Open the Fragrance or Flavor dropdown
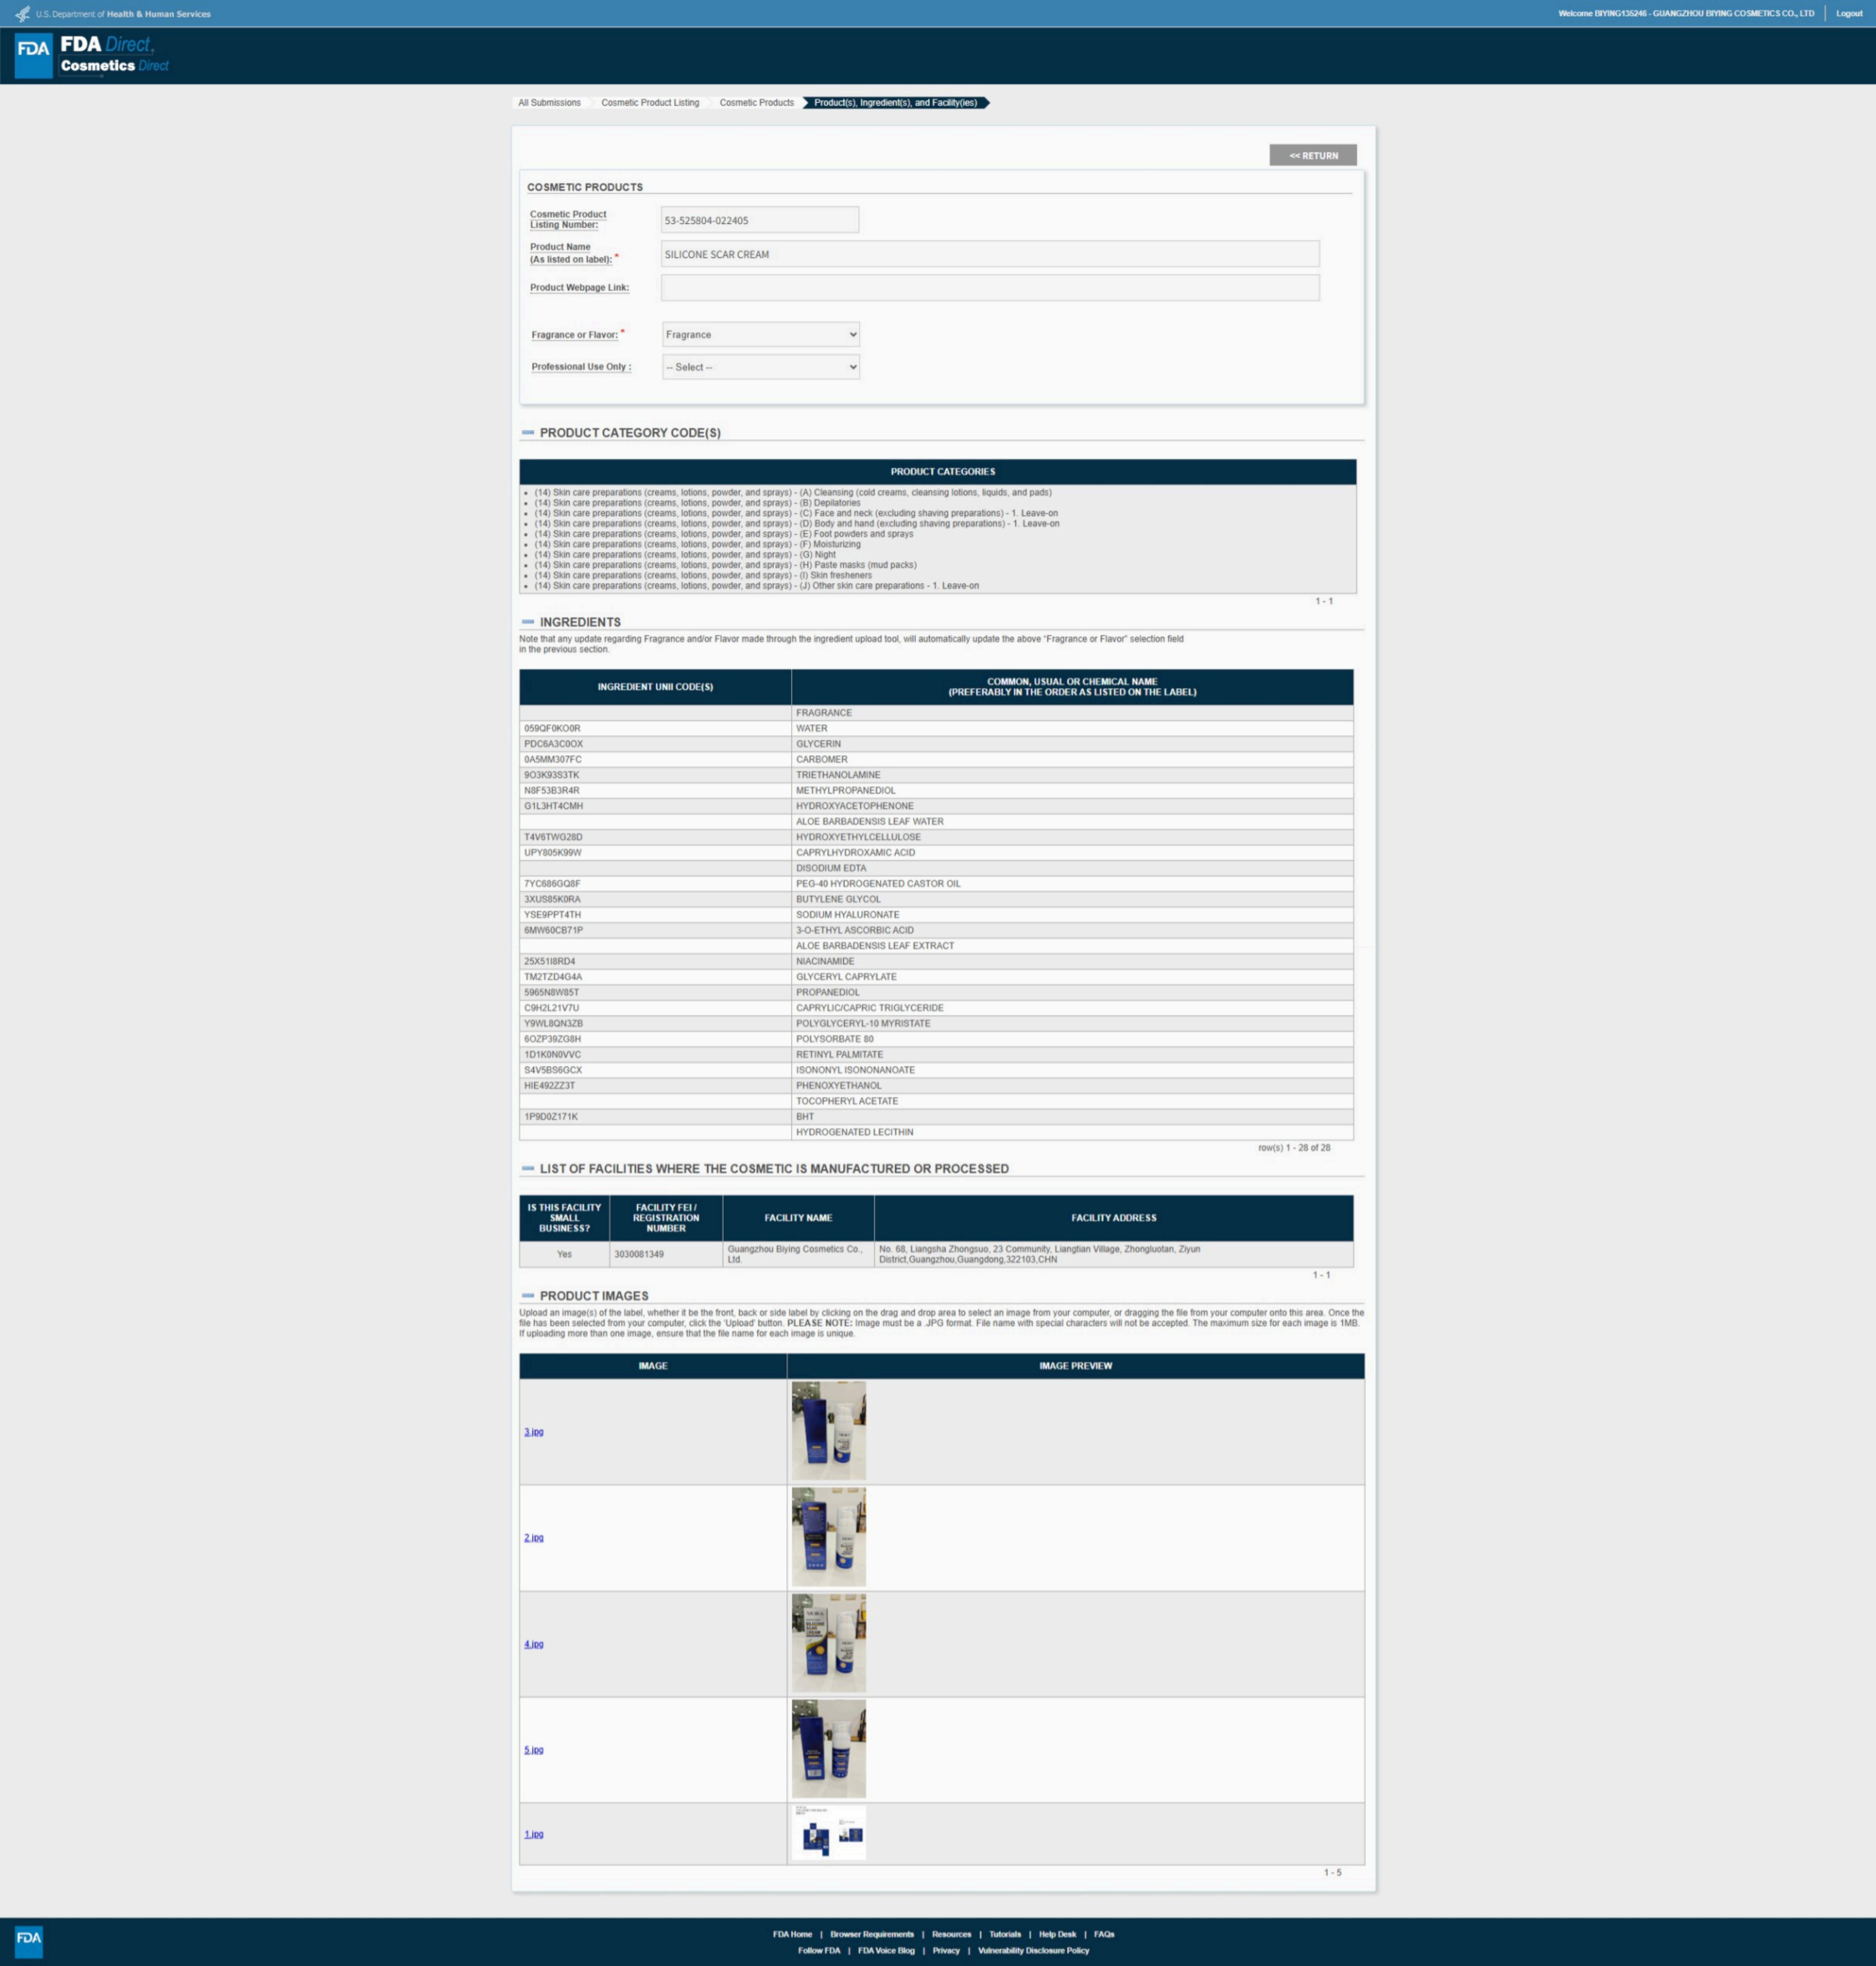 (x=760, y=335)
